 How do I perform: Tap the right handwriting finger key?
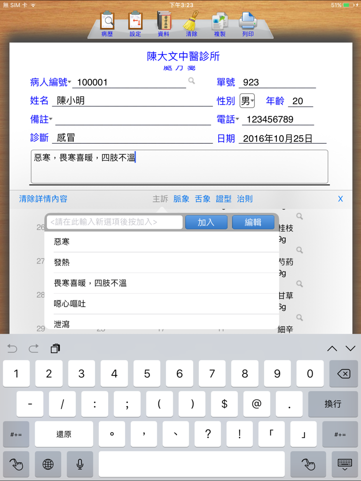[x=308, y=465]
